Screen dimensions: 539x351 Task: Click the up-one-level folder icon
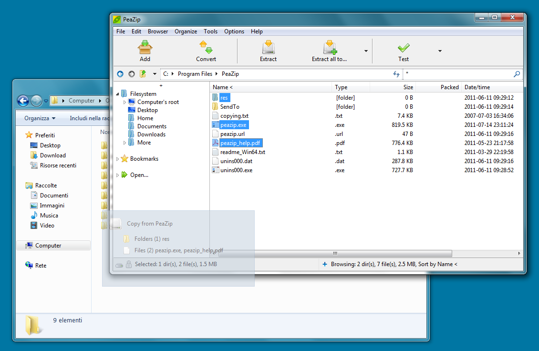[x=143, y=74]
